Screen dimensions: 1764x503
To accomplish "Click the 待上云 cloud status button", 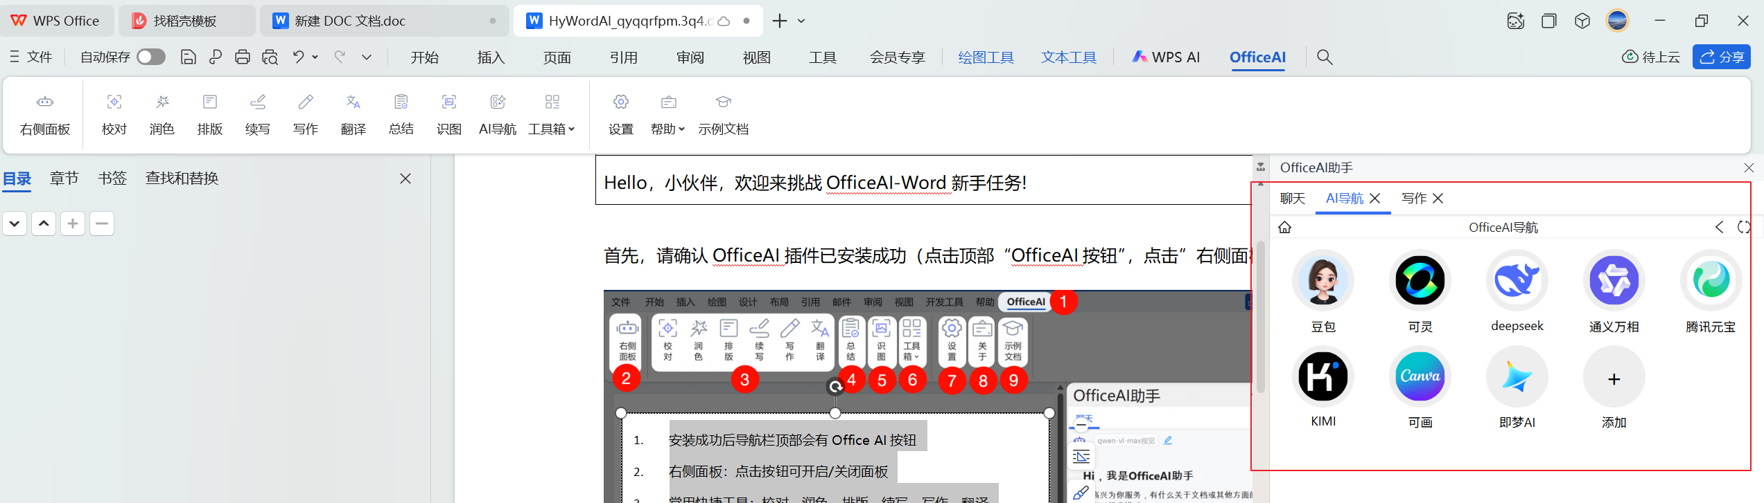I will click(1651, 57).
